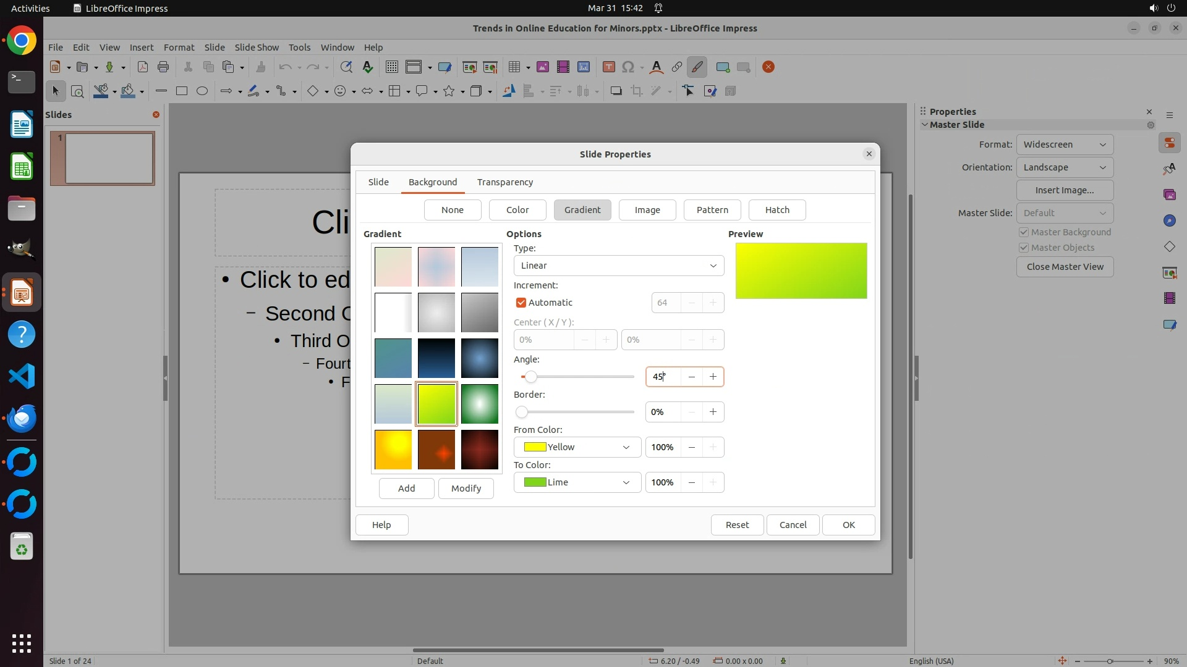Select the Rectangle drawing tool
Viewport: 1187px width, 667px height.
point(182,91)
